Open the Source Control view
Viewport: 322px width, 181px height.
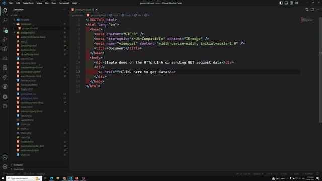[x=5, y=30]
